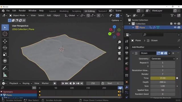
Task: Click the Spatial Size 50 field
Action: click(163, 90)
